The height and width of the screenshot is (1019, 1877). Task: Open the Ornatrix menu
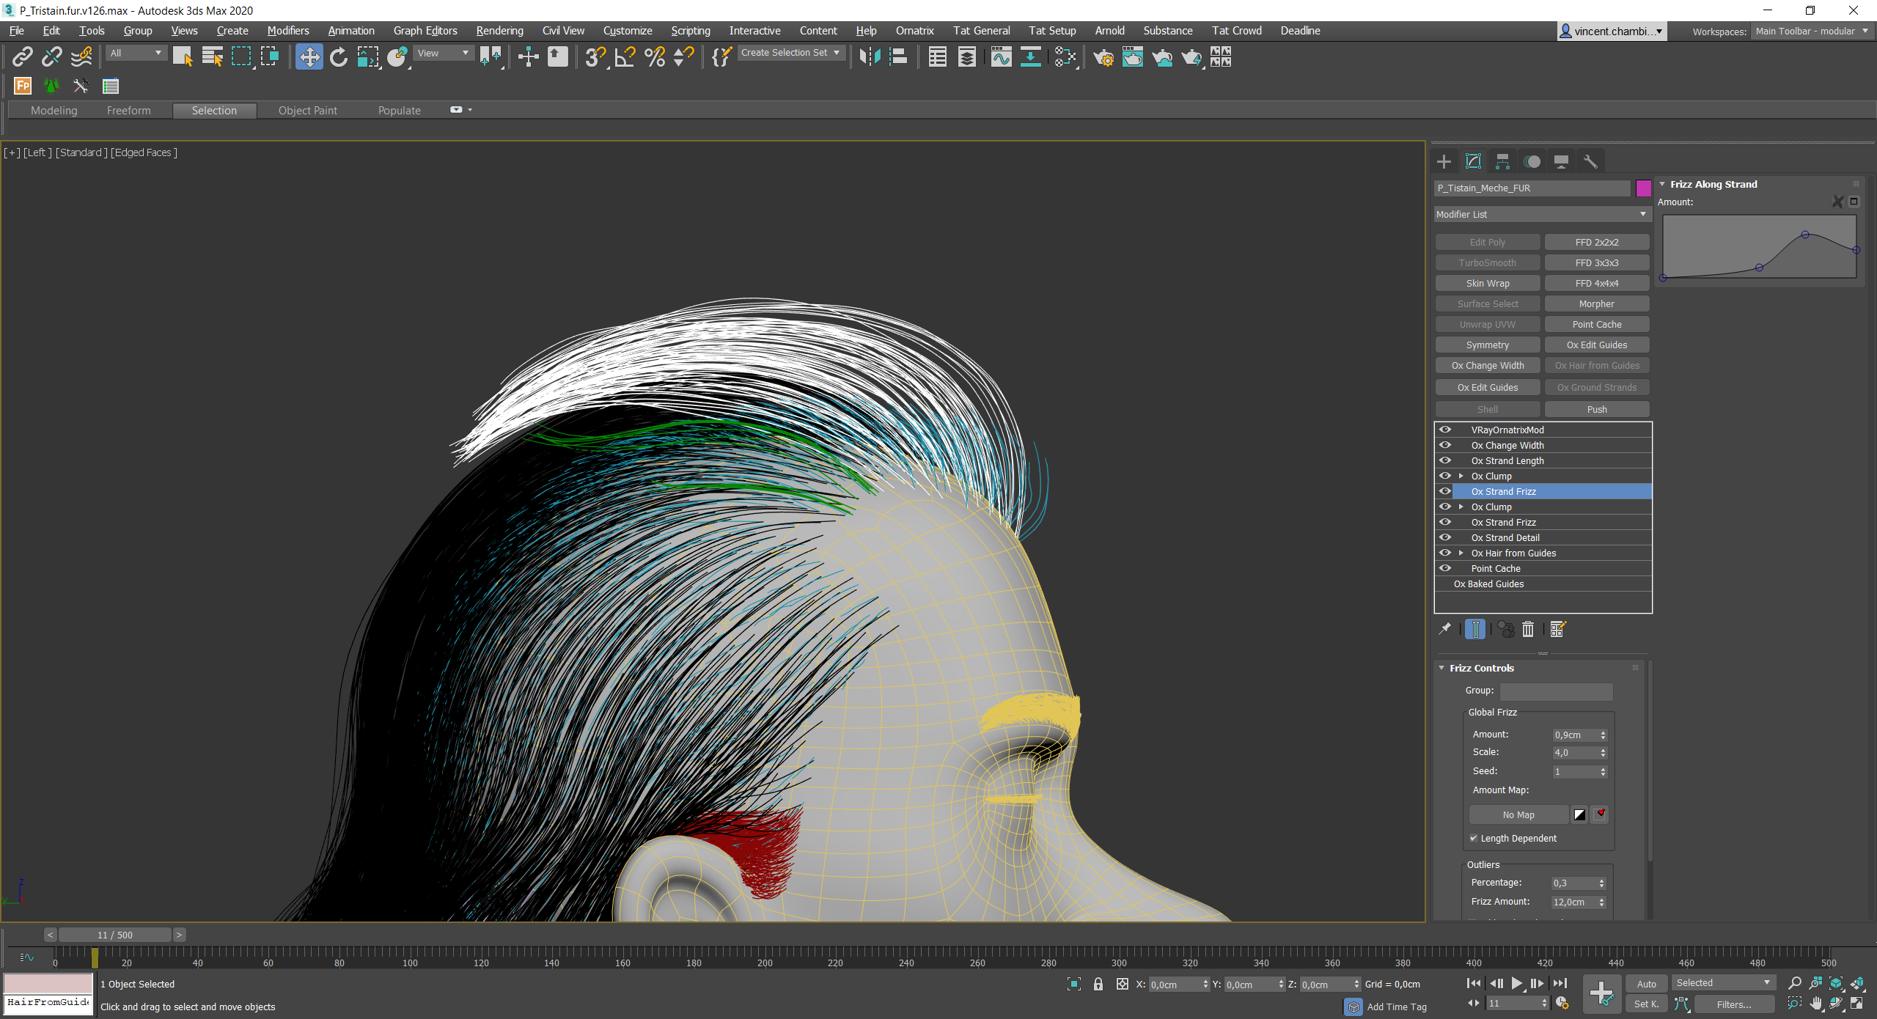coord(914,31)
